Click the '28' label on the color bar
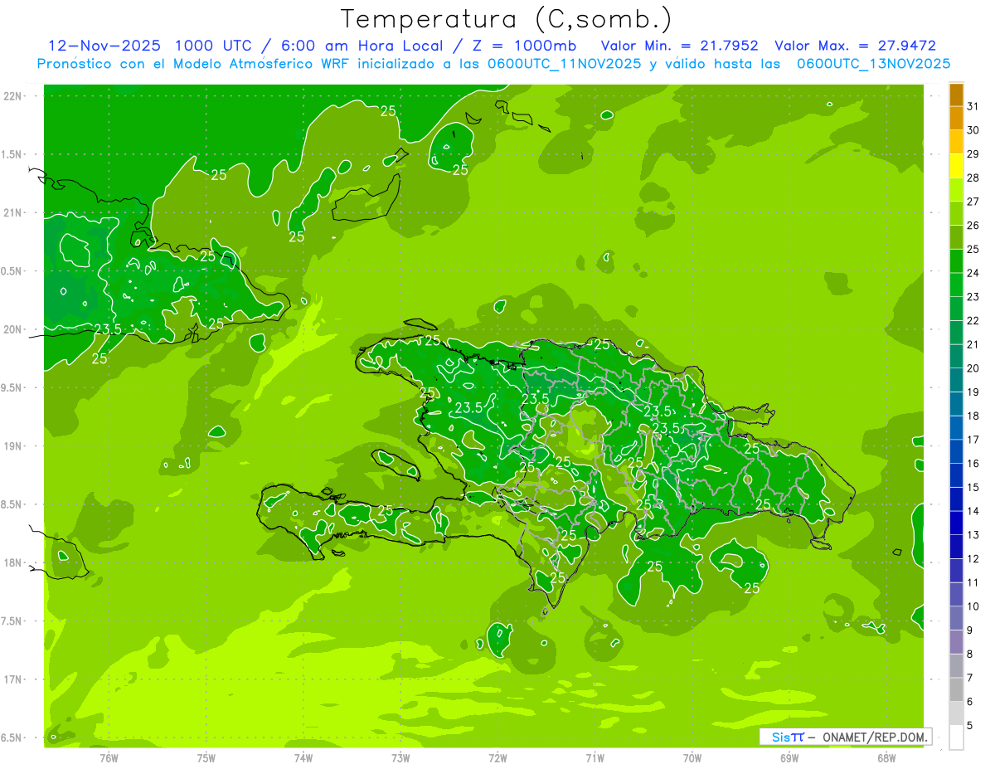The width and height of the screenshot is (995, 769). pyautogui.click(x=973, y=178)
